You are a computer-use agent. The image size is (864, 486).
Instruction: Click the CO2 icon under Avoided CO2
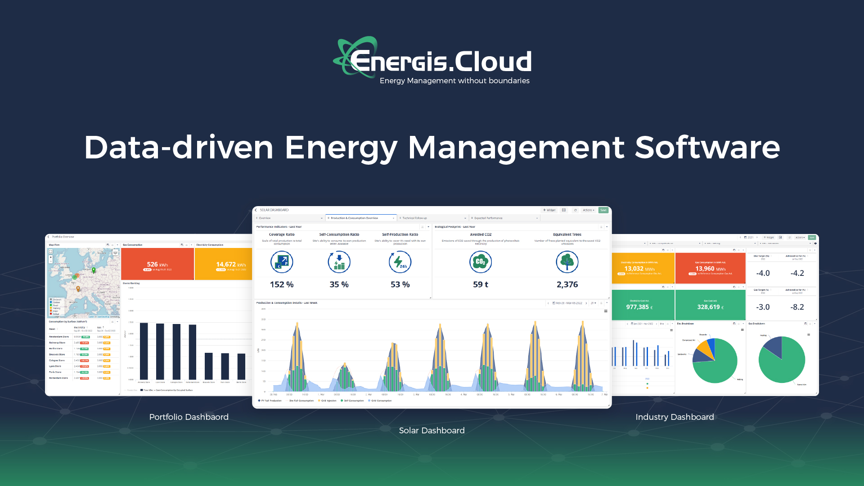click(x=480, y=261)
